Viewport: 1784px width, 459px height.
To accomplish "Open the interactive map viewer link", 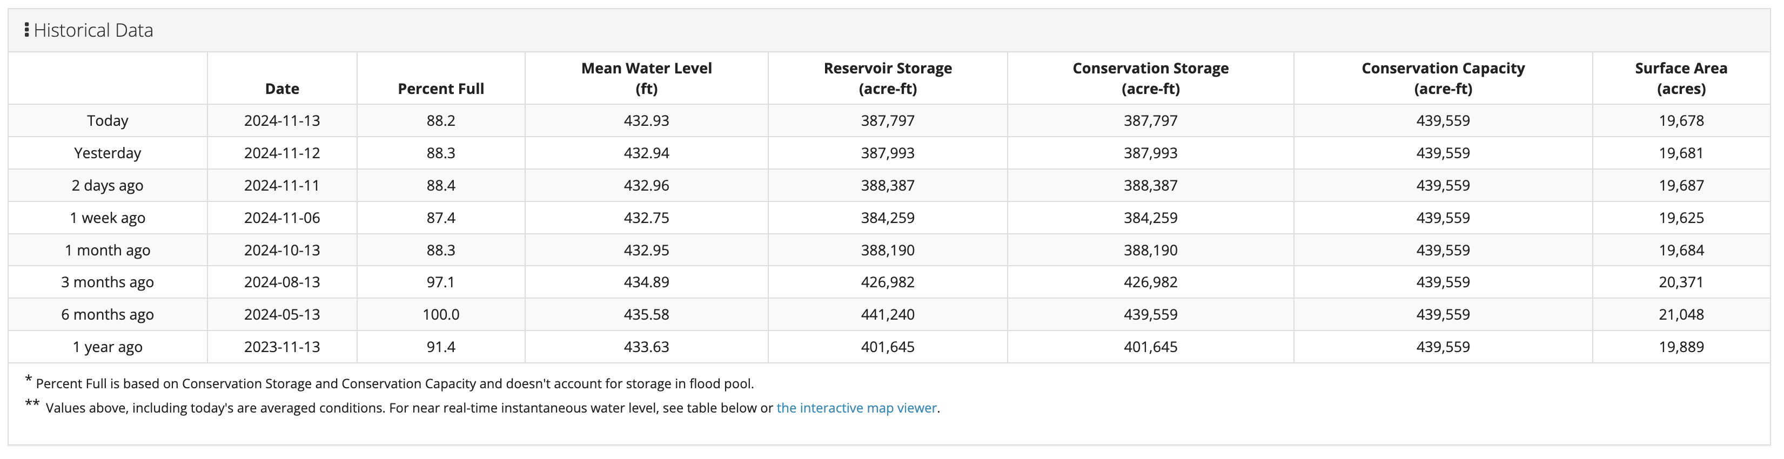I will click(x=856, y=408).
